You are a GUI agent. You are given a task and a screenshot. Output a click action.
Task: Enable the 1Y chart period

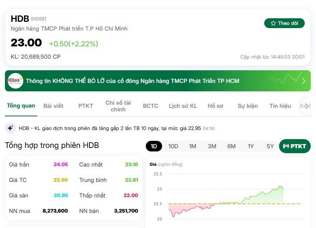251,146
